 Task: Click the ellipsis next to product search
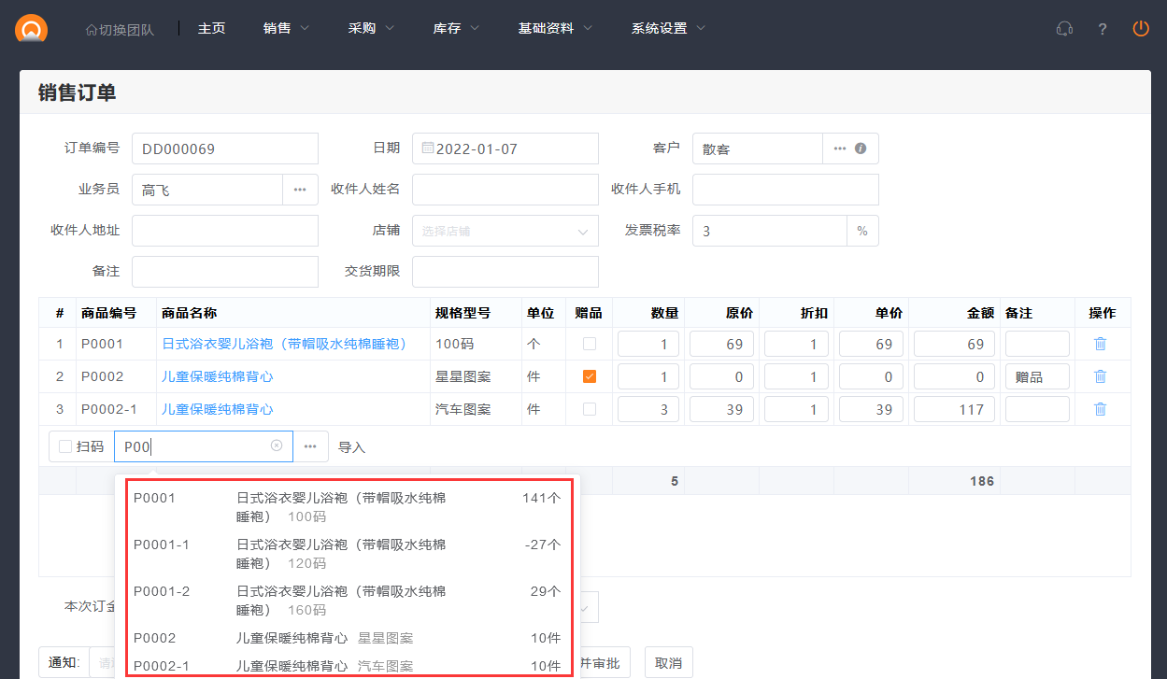click(310, 446)
